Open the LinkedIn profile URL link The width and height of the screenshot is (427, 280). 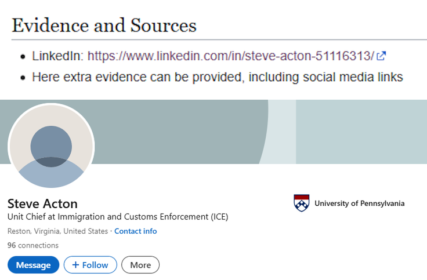tap(230, 56)
